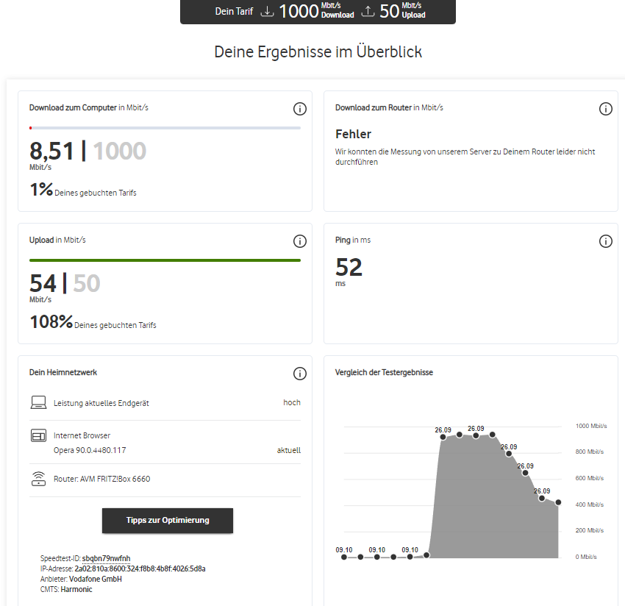The height and width of the screenshot is (606, 625).
Task: Open info icon for Download zum Computer
Action: pyautogui.click(x=300, y=108)
